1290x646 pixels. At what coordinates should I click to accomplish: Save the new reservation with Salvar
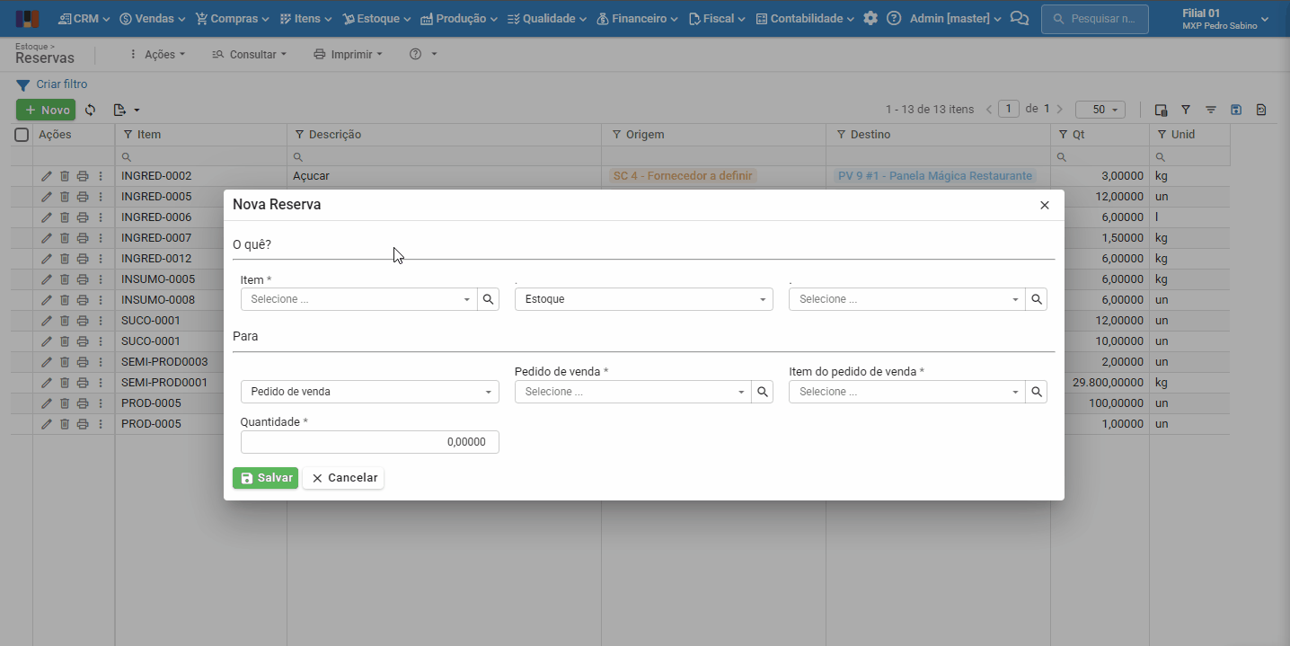[265, 478]
